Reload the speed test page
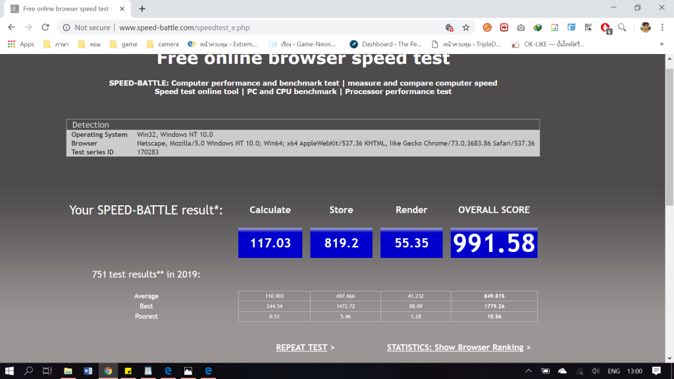This screenshot has width=674, height=379. (x=45, y=28)
